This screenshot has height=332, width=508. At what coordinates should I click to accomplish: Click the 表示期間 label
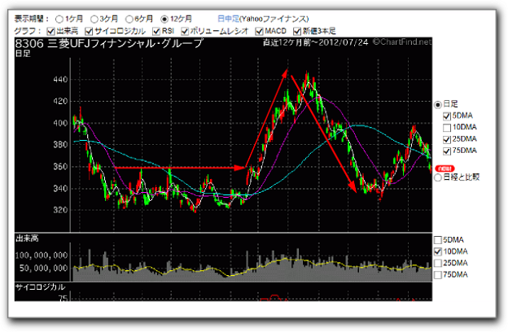[x=31, y=19]
